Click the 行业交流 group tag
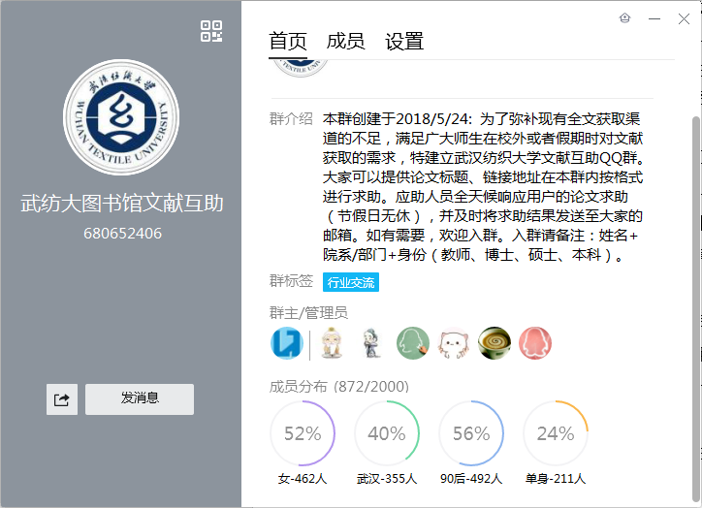Viewport: 702px width, 508px height. [351, 282]
